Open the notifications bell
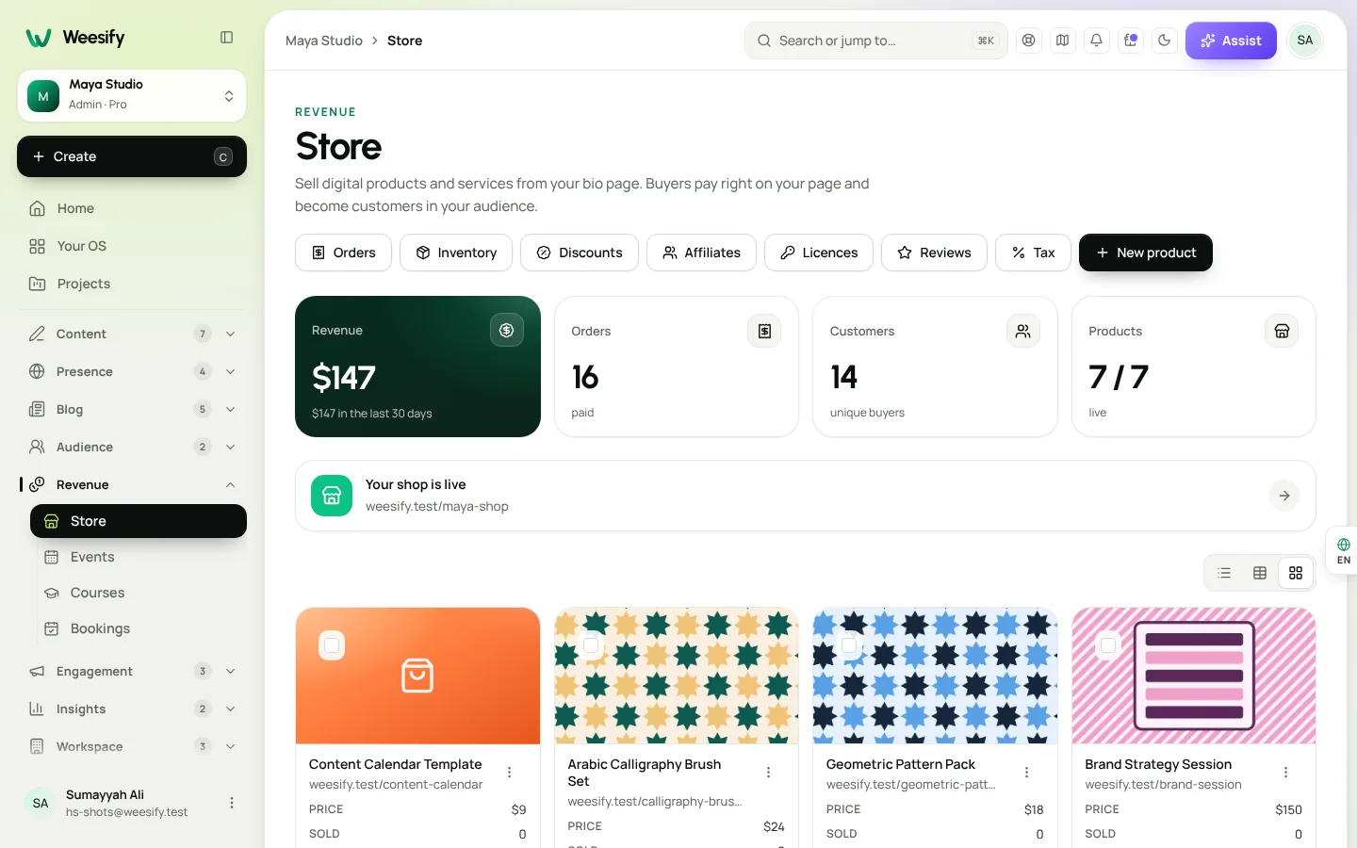1357x848 pixels. click(1096, 41)
